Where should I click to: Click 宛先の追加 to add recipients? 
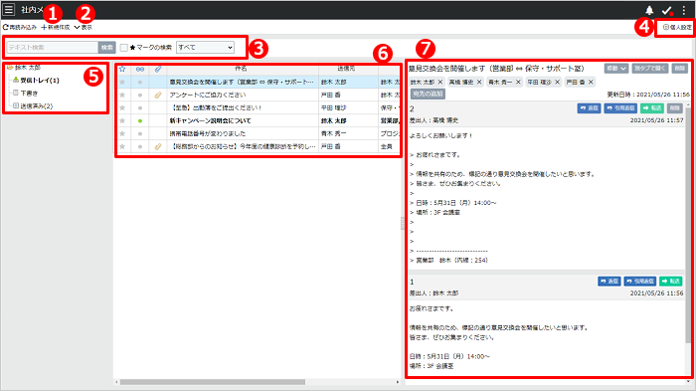pos(428,95)
